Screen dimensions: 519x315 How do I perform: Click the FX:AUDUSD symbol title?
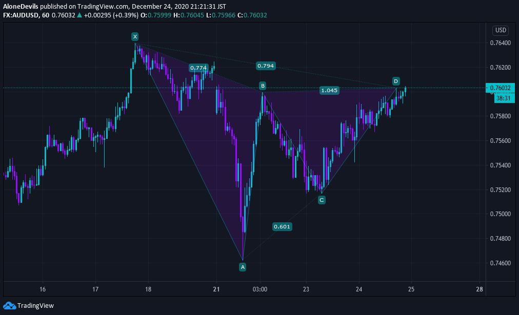(21, 15)
